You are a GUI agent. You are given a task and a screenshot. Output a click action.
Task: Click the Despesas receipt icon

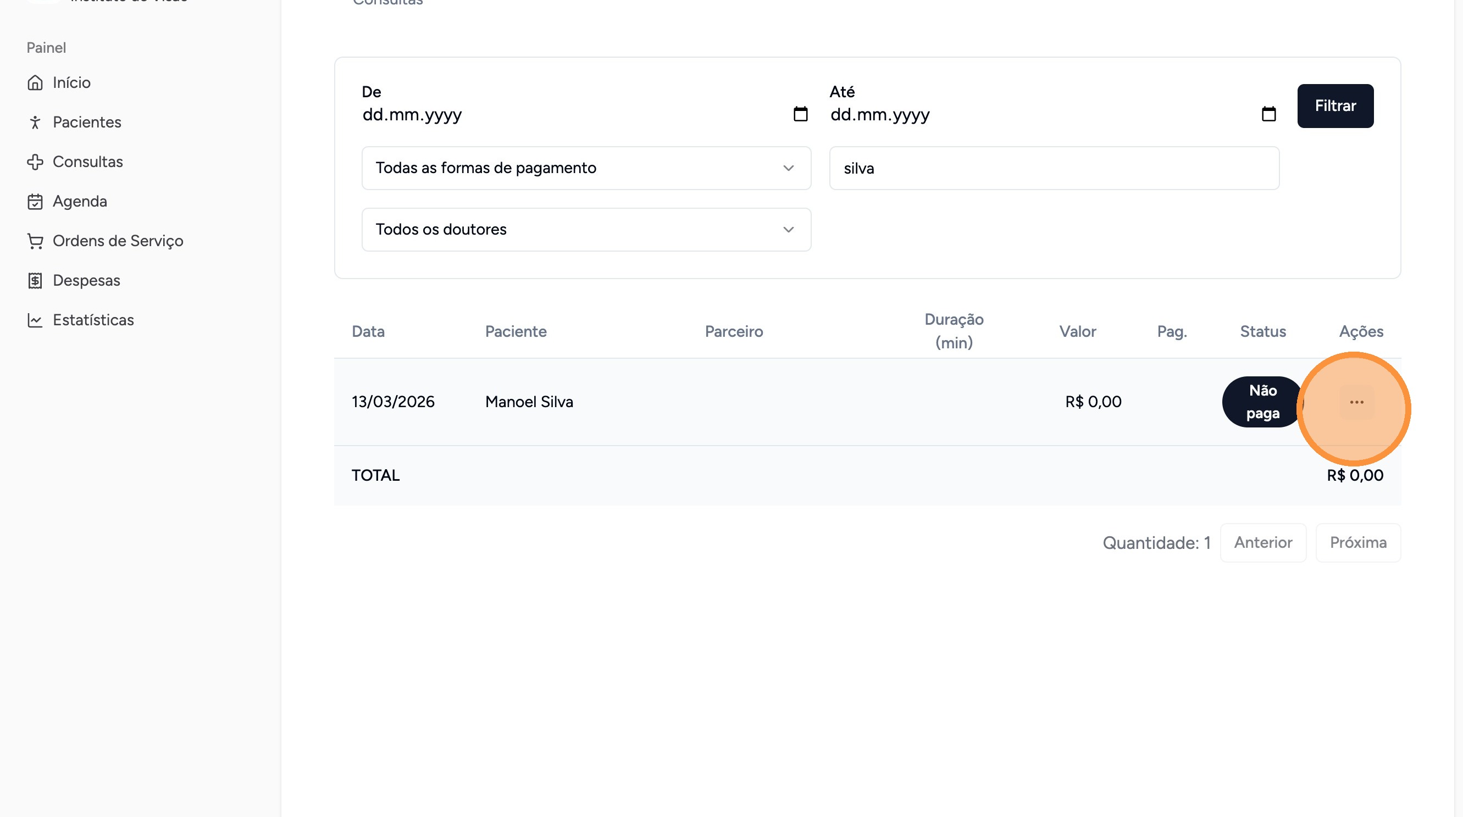coord(35,280)
